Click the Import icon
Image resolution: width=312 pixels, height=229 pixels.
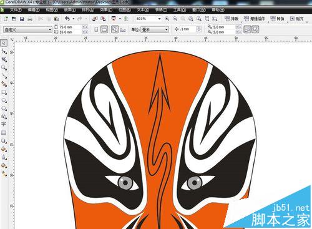(x=95, y=19)
